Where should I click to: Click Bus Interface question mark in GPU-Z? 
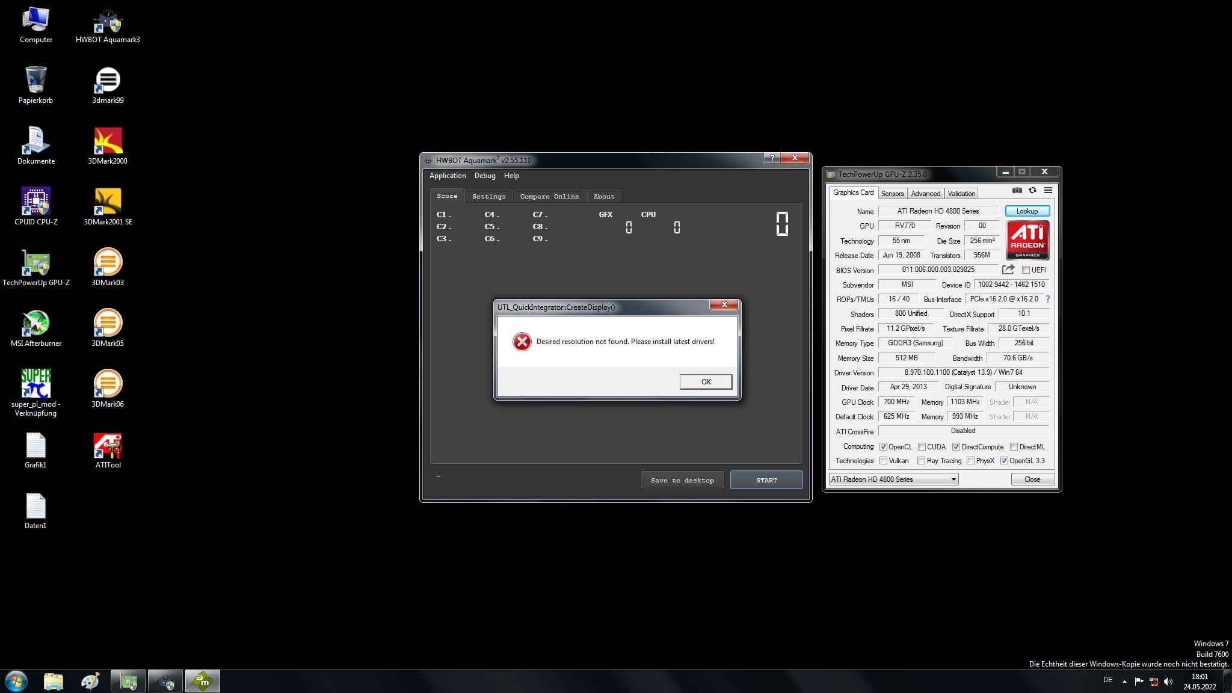pyautogui.click(x=1047, y=299)
